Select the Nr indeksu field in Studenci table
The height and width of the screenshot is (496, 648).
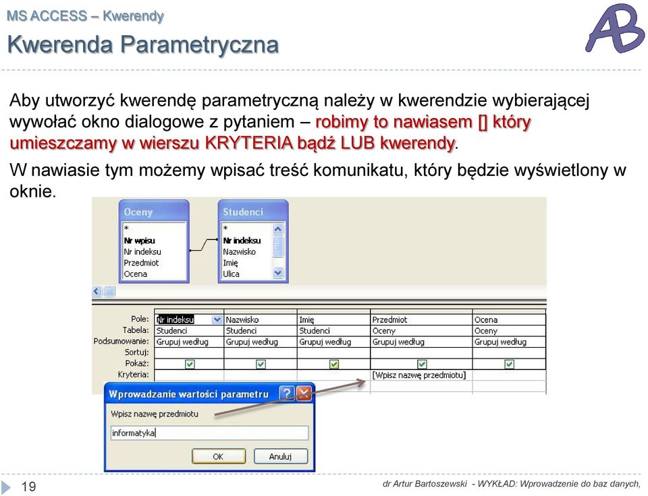point(242,241)
